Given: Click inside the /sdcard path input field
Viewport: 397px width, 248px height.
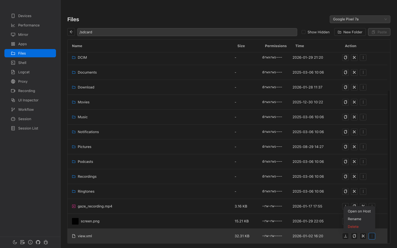Looking at the screenshot, I should tap(187, 32).
